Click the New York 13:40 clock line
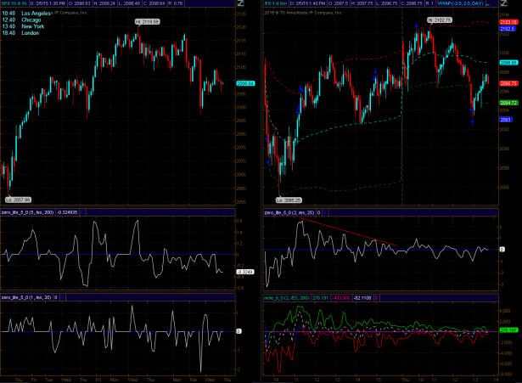This screenshot has height=383, width=522. point(23,26)
